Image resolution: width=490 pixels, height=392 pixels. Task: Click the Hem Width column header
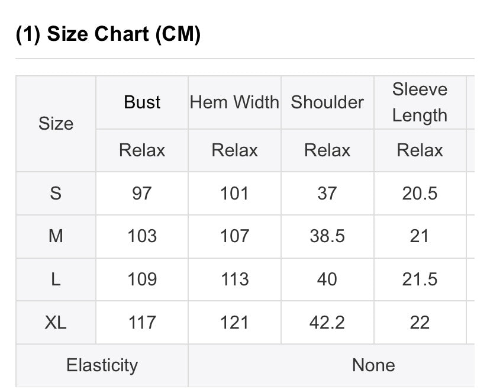pyautogui.click(x=234, y=102)
